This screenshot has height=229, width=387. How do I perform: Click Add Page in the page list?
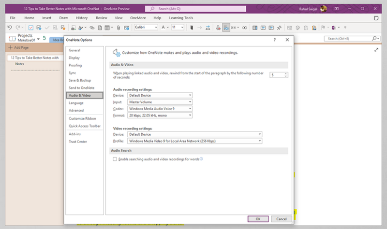coord(19,47)
